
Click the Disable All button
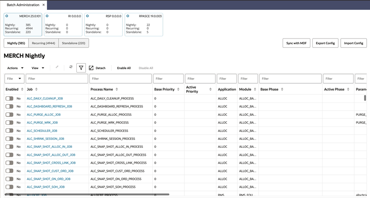tap(146, 68)
